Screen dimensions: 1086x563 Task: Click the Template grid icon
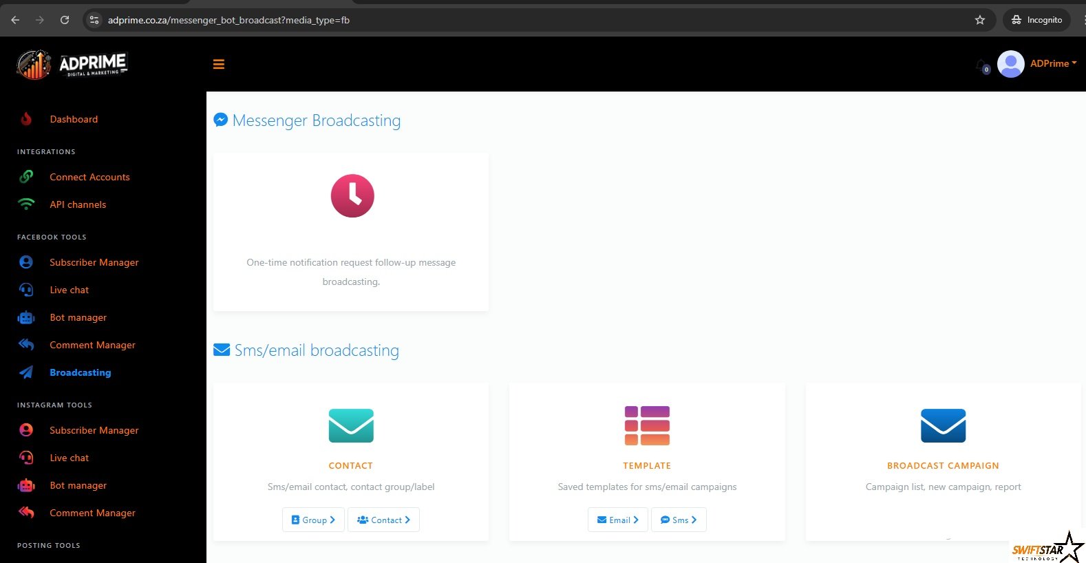(x=647, y=425)
